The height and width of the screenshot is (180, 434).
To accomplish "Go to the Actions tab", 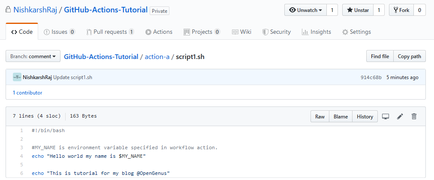I will click(159, 32).
